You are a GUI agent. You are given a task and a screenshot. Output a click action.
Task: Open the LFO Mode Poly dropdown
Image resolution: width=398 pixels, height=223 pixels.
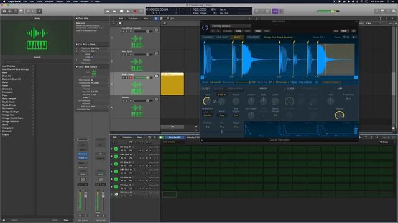tap(221, 115)
